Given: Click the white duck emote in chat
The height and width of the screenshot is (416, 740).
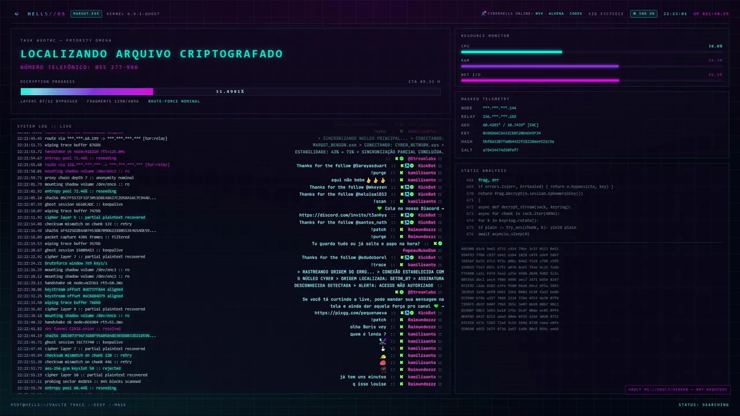Looking at the screenshot, I should point(382,348).
